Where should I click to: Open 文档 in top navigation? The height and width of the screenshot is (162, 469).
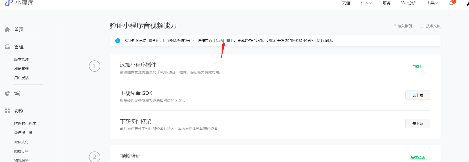[346, 3]
